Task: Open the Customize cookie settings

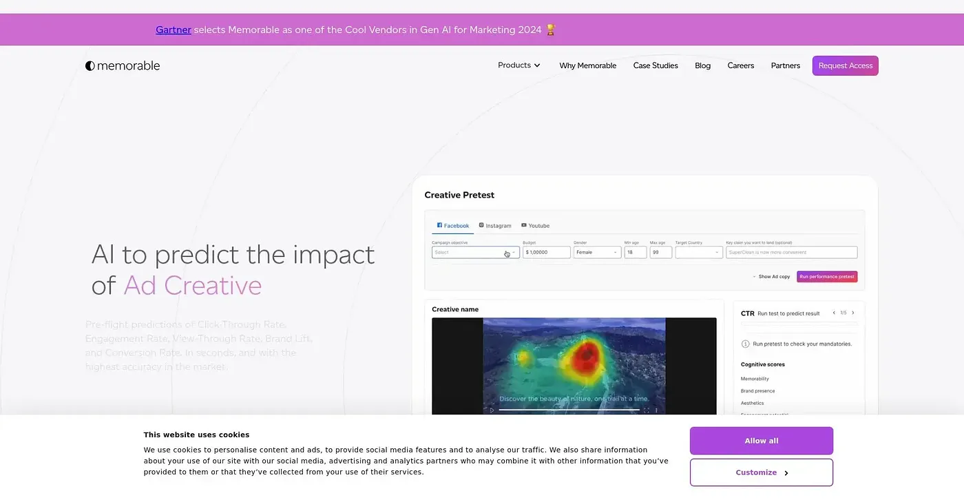Action: point(762,472)
